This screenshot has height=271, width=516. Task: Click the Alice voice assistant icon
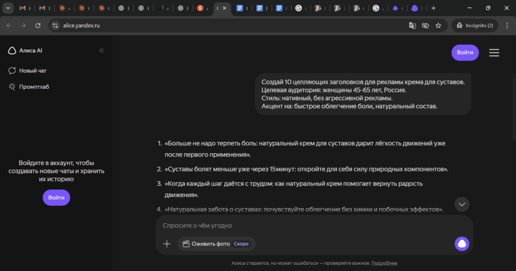pos(462,244)
